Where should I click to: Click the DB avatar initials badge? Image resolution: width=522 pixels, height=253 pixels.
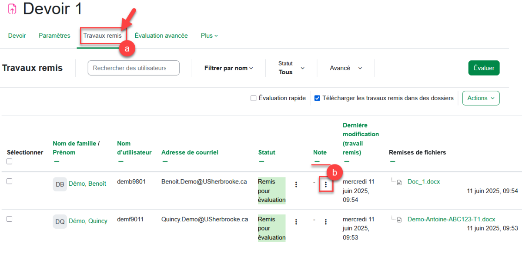[60, 184]
